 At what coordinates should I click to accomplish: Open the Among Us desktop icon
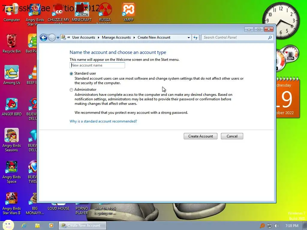click(12, 75)
